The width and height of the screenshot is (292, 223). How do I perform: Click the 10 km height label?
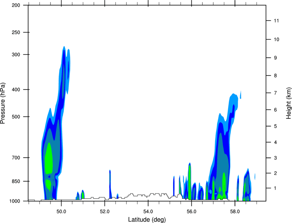277,39
